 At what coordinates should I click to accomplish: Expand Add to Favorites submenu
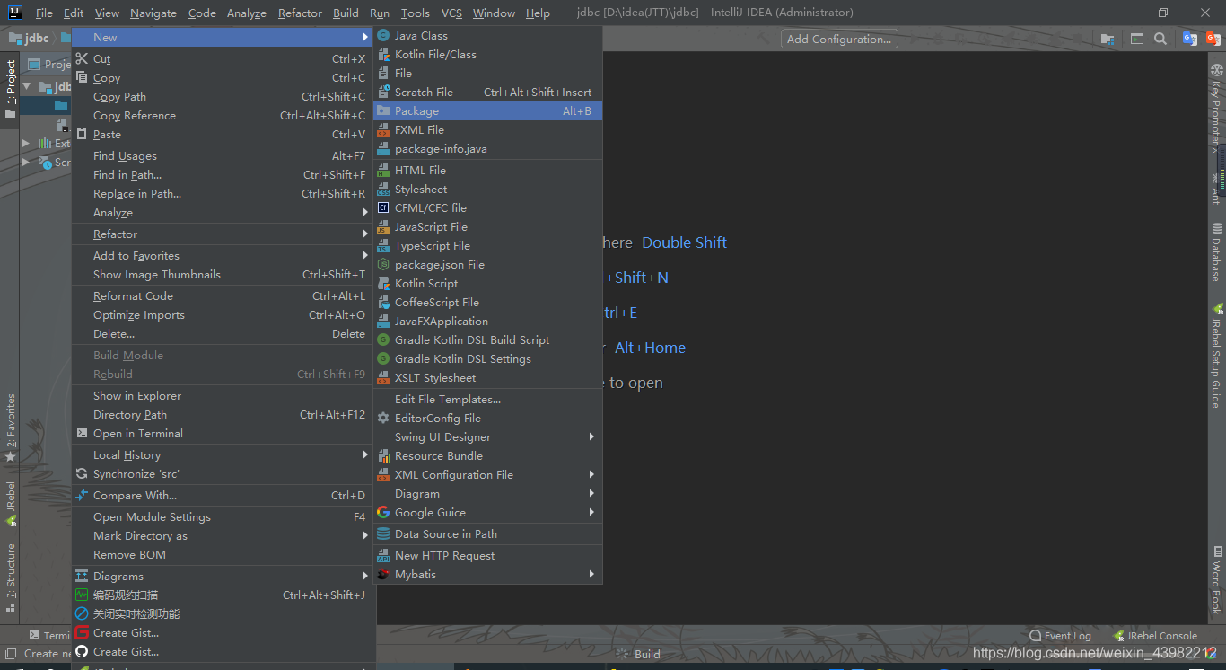pos(223,255)
